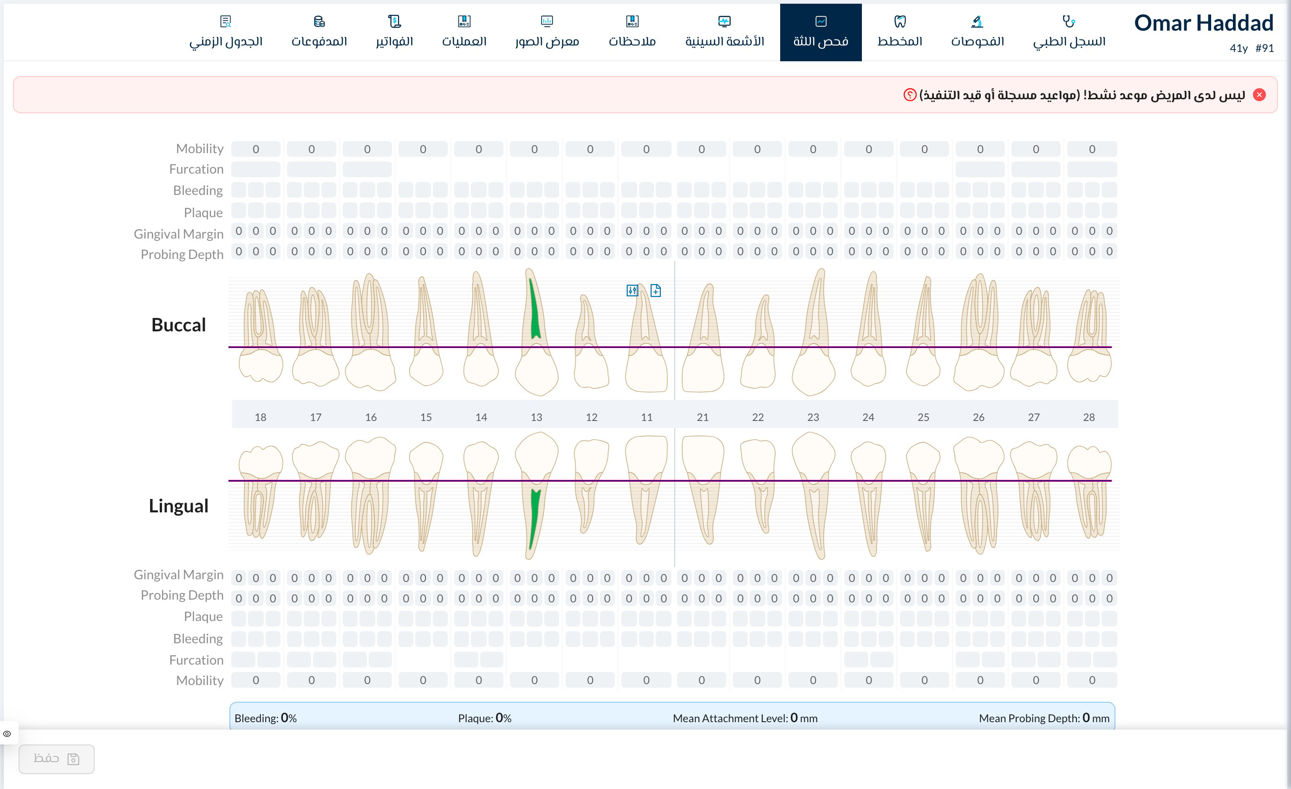1291x789 pixels.
Task: Click upper Mobility field for tooth 21
Action: pos(702,149)
